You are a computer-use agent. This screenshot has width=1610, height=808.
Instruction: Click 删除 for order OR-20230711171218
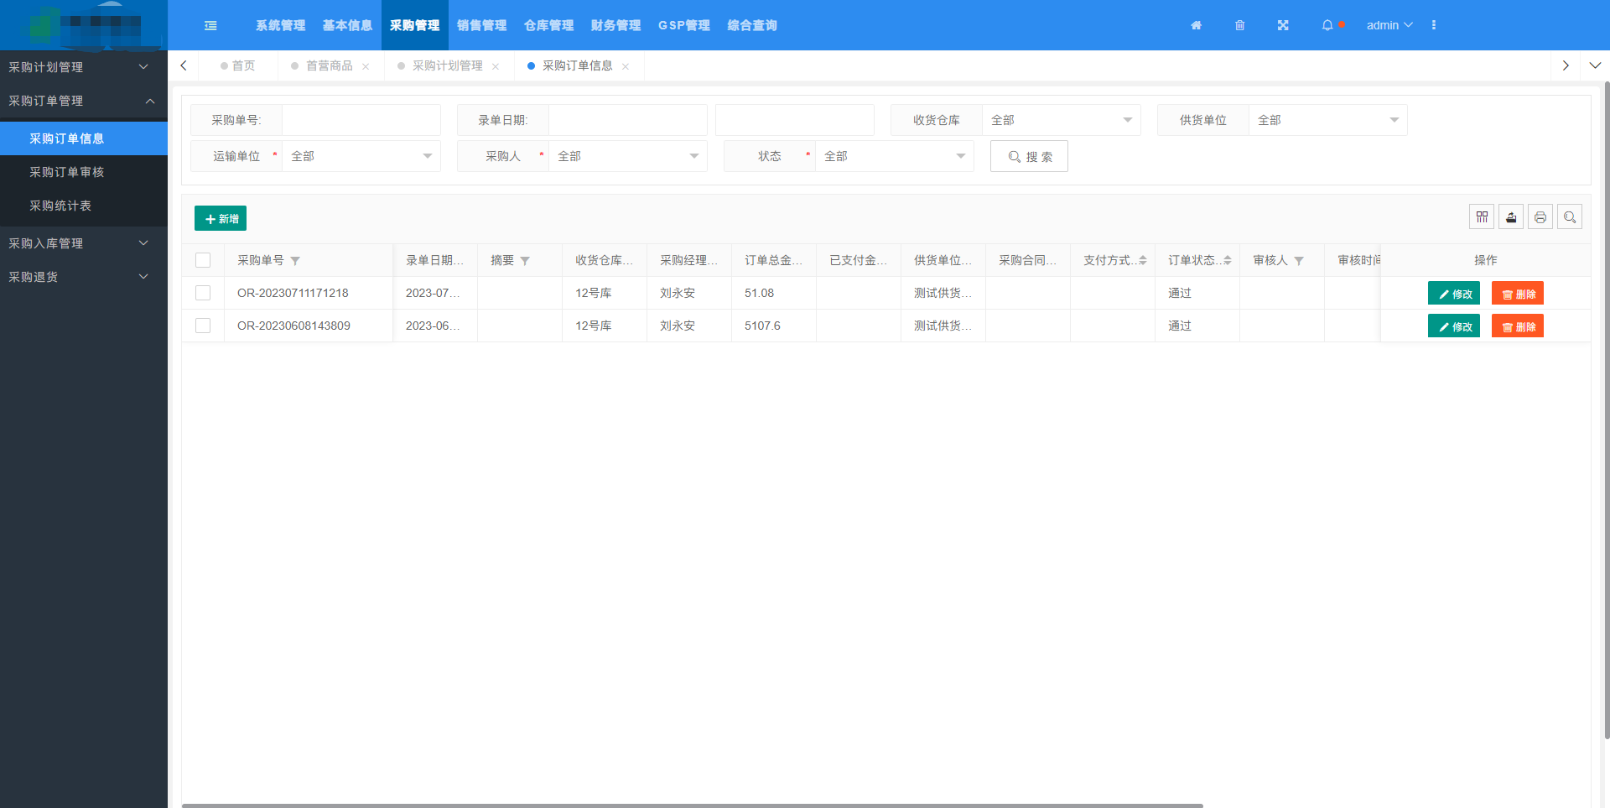coord(1518,294)
